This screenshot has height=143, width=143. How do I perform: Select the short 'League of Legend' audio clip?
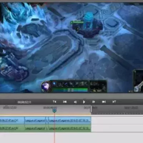click(x=35, y=128)
